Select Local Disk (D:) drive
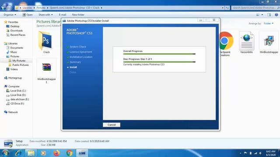 click(18, 95)
